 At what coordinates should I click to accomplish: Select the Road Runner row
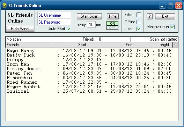pyautogui.click(x=89, y=82)
